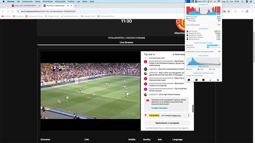Click kernel_task process row

point(203,31)
